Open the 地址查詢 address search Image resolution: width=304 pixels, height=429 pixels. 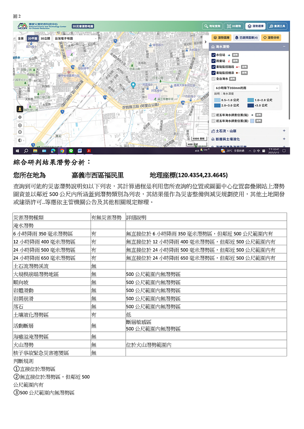[212, 26]
